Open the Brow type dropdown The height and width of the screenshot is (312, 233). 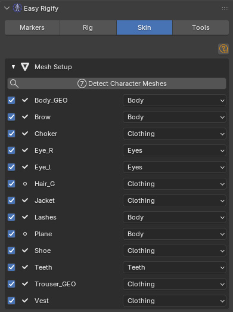[x=175, y=117]
